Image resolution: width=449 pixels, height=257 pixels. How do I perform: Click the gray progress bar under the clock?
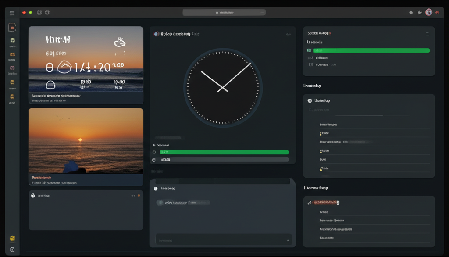[224, 160]
